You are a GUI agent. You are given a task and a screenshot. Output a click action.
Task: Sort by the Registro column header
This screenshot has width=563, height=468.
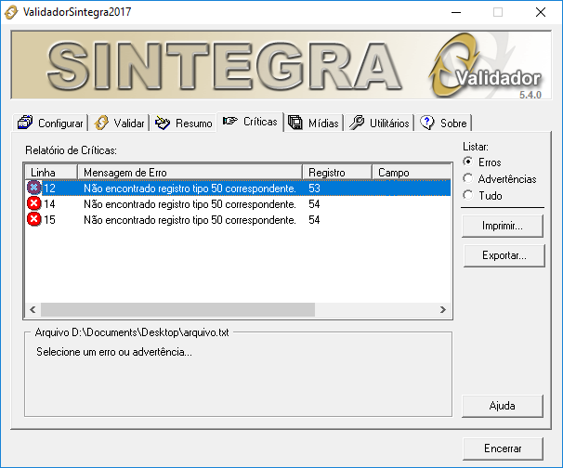pos(337,173)
